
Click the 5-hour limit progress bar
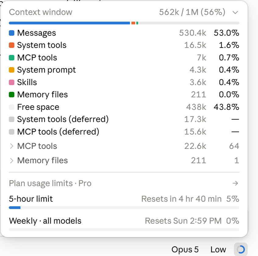pos(124,207)
